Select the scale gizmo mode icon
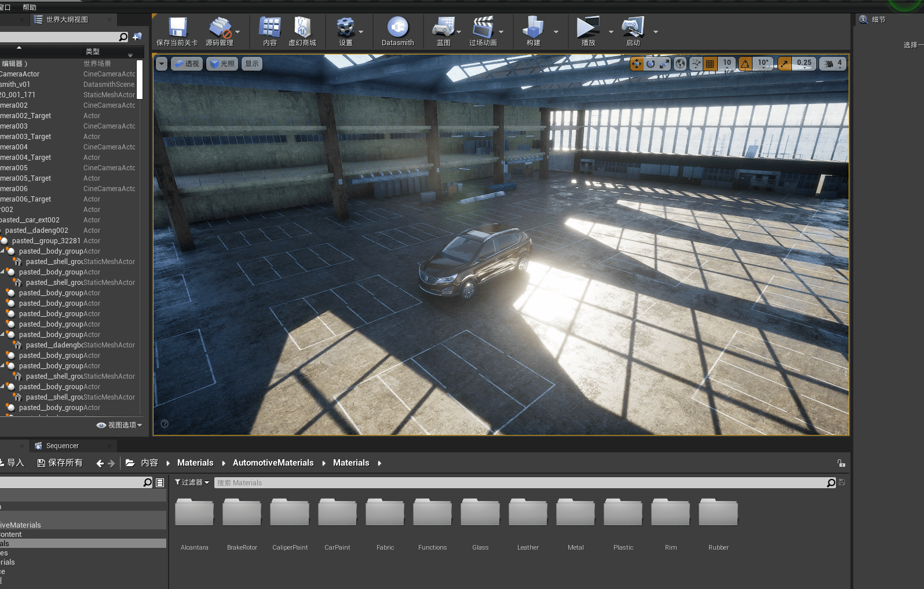 pos(664,64)
